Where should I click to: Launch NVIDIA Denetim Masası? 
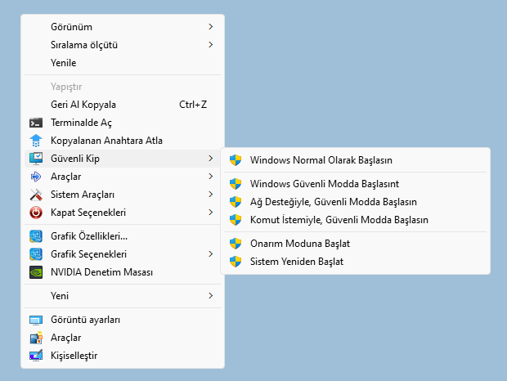(x=123, y=272)
